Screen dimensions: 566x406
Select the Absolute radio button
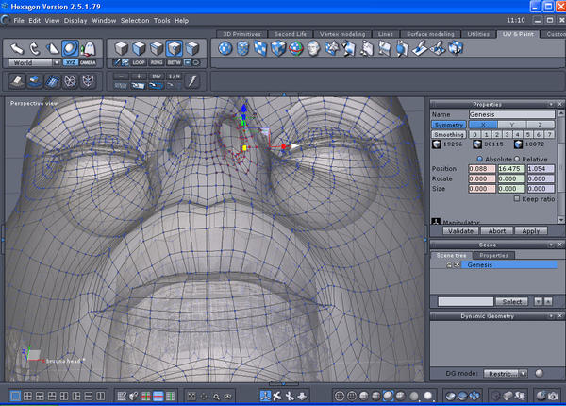482,158
